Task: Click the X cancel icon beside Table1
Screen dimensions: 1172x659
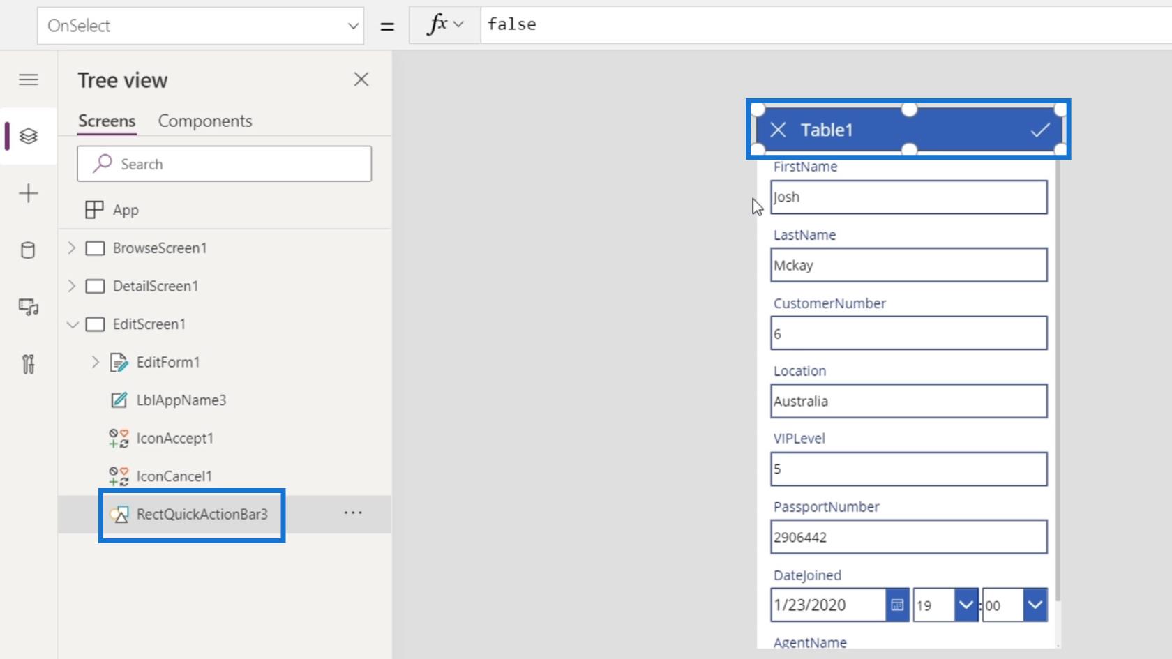Action: point(778,130)
